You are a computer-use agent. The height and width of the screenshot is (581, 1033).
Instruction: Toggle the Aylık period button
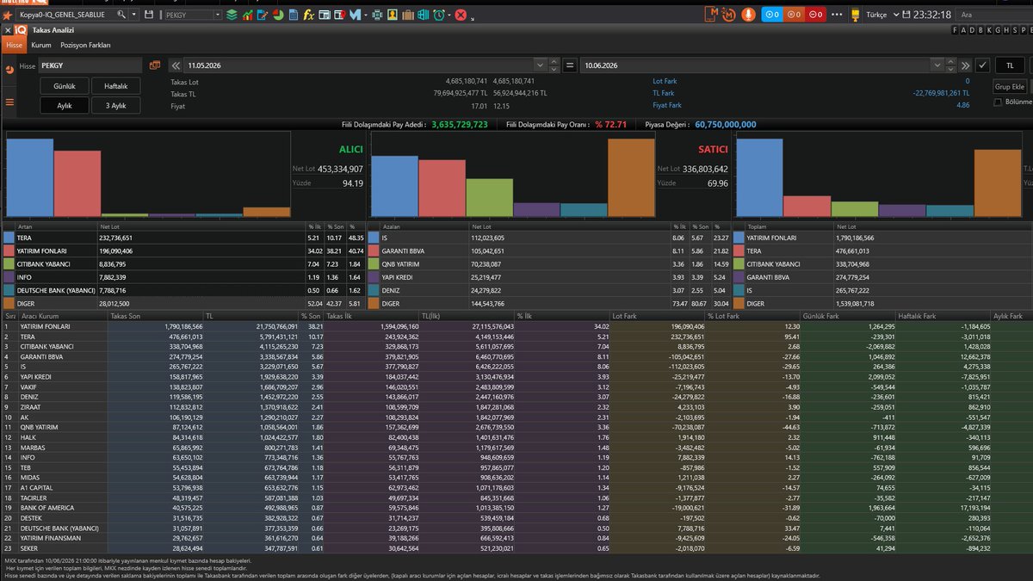click(65, 105)
